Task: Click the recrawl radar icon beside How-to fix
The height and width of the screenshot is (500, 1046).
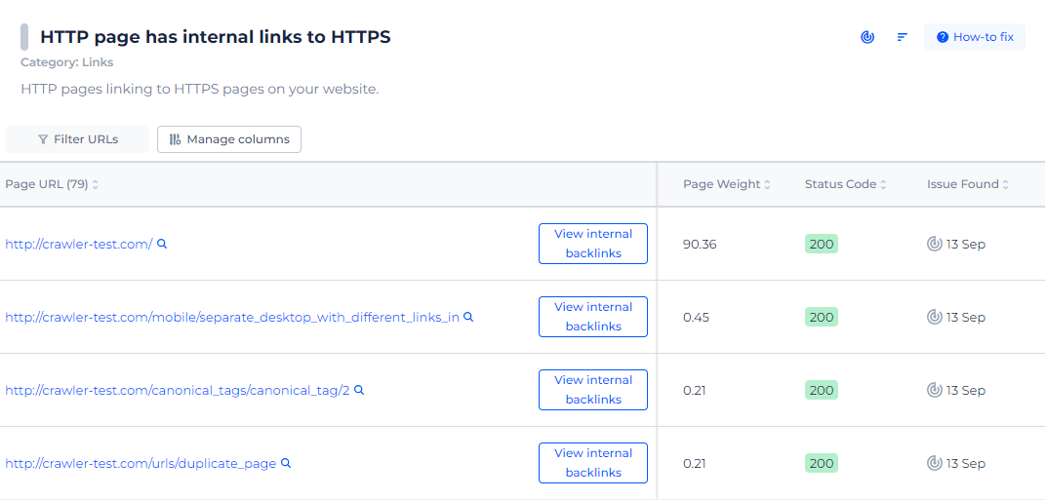Action: pyautogui.click(x=867, y=37)
